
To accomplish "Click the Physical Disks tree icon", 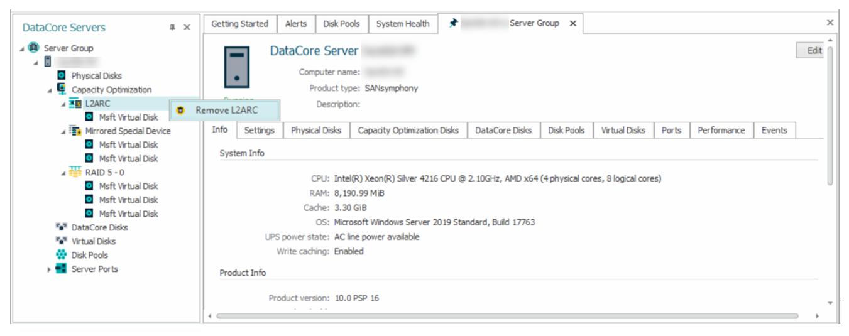I will click(62, 76).
